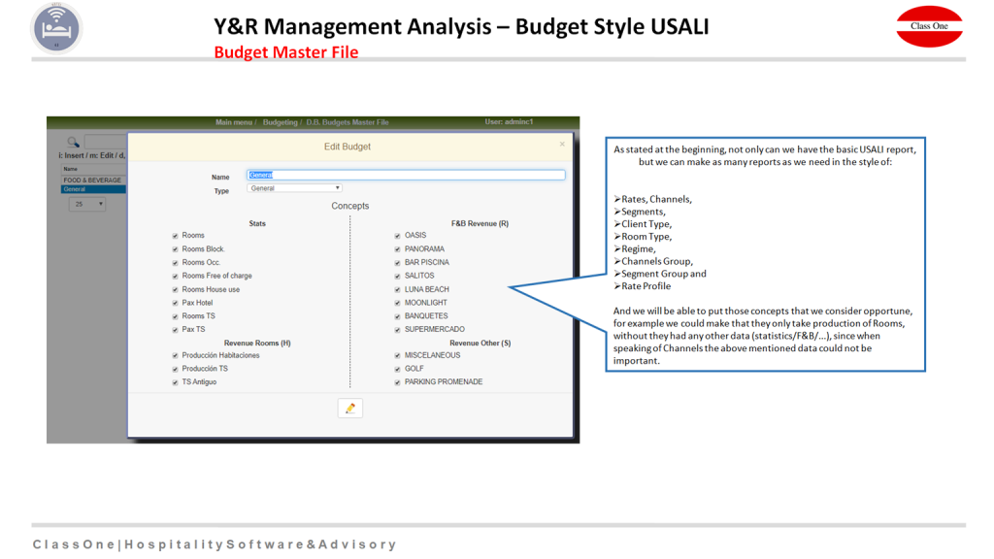994x559 pixels.
Task: Click the hotel bed logo icon
Action: click(56, 28)
